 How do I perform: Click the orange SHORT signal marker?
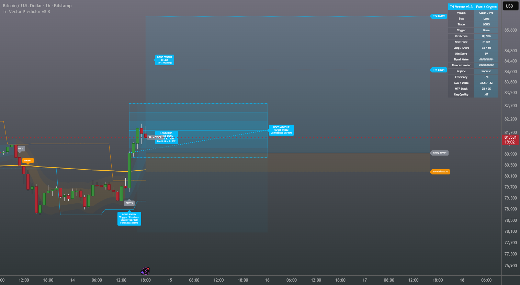click(28, 161)
